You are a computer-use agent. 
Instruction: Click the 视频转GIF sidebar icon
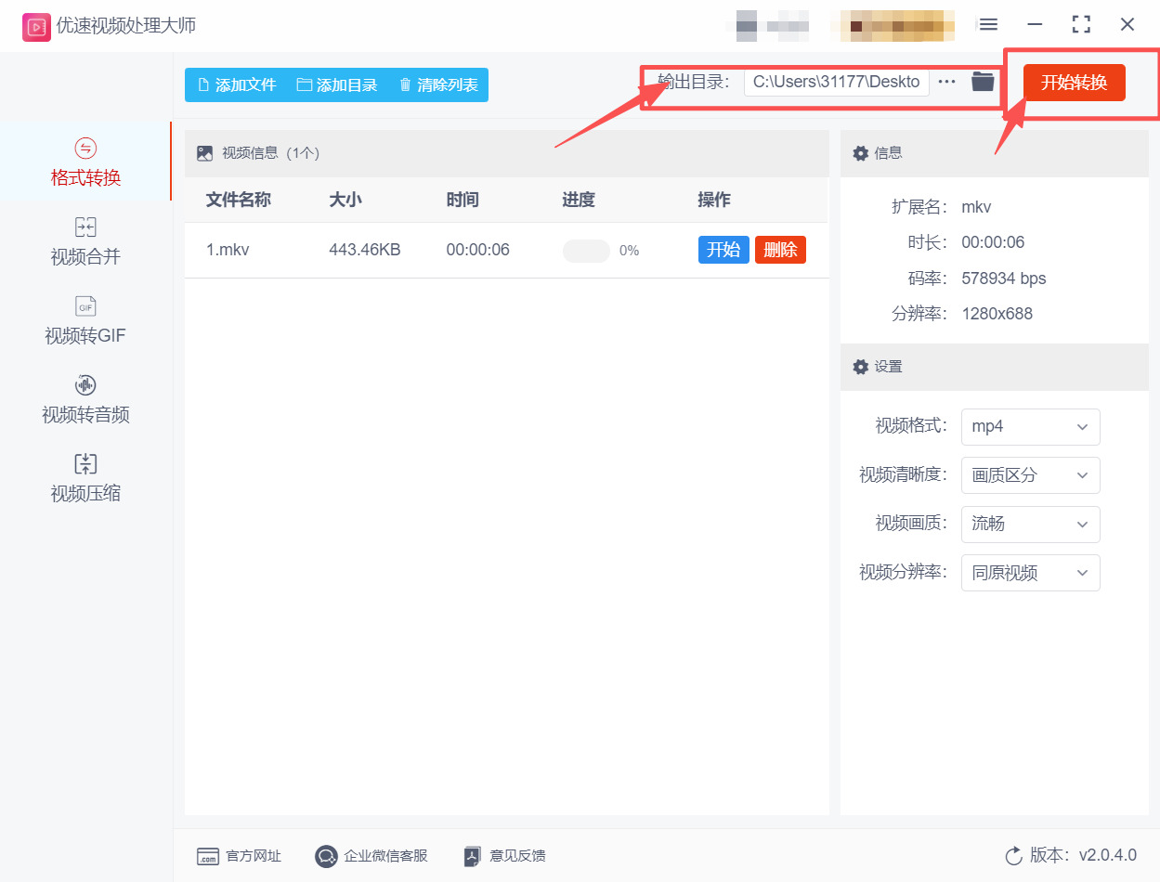point(85,306)
